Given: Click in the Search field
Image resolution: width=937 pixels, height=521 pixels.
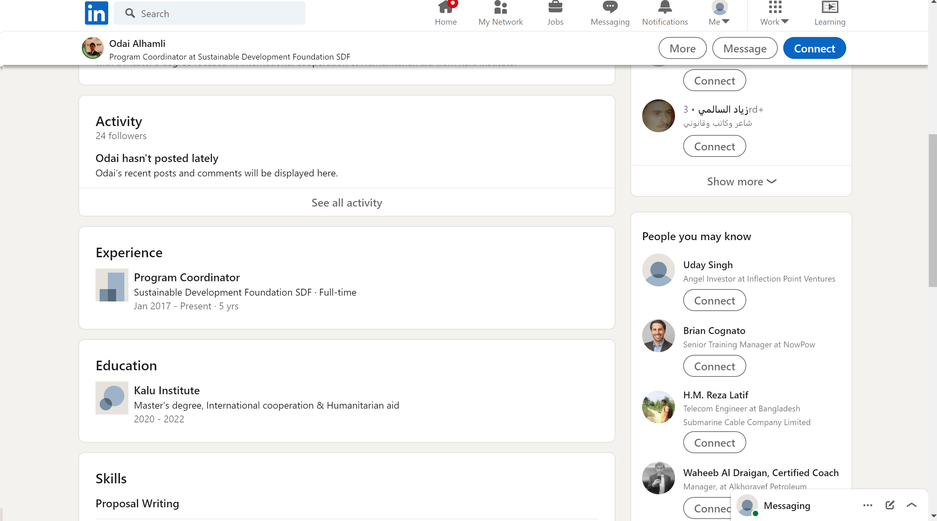Looking at the screenshot, I should (218, 13).
